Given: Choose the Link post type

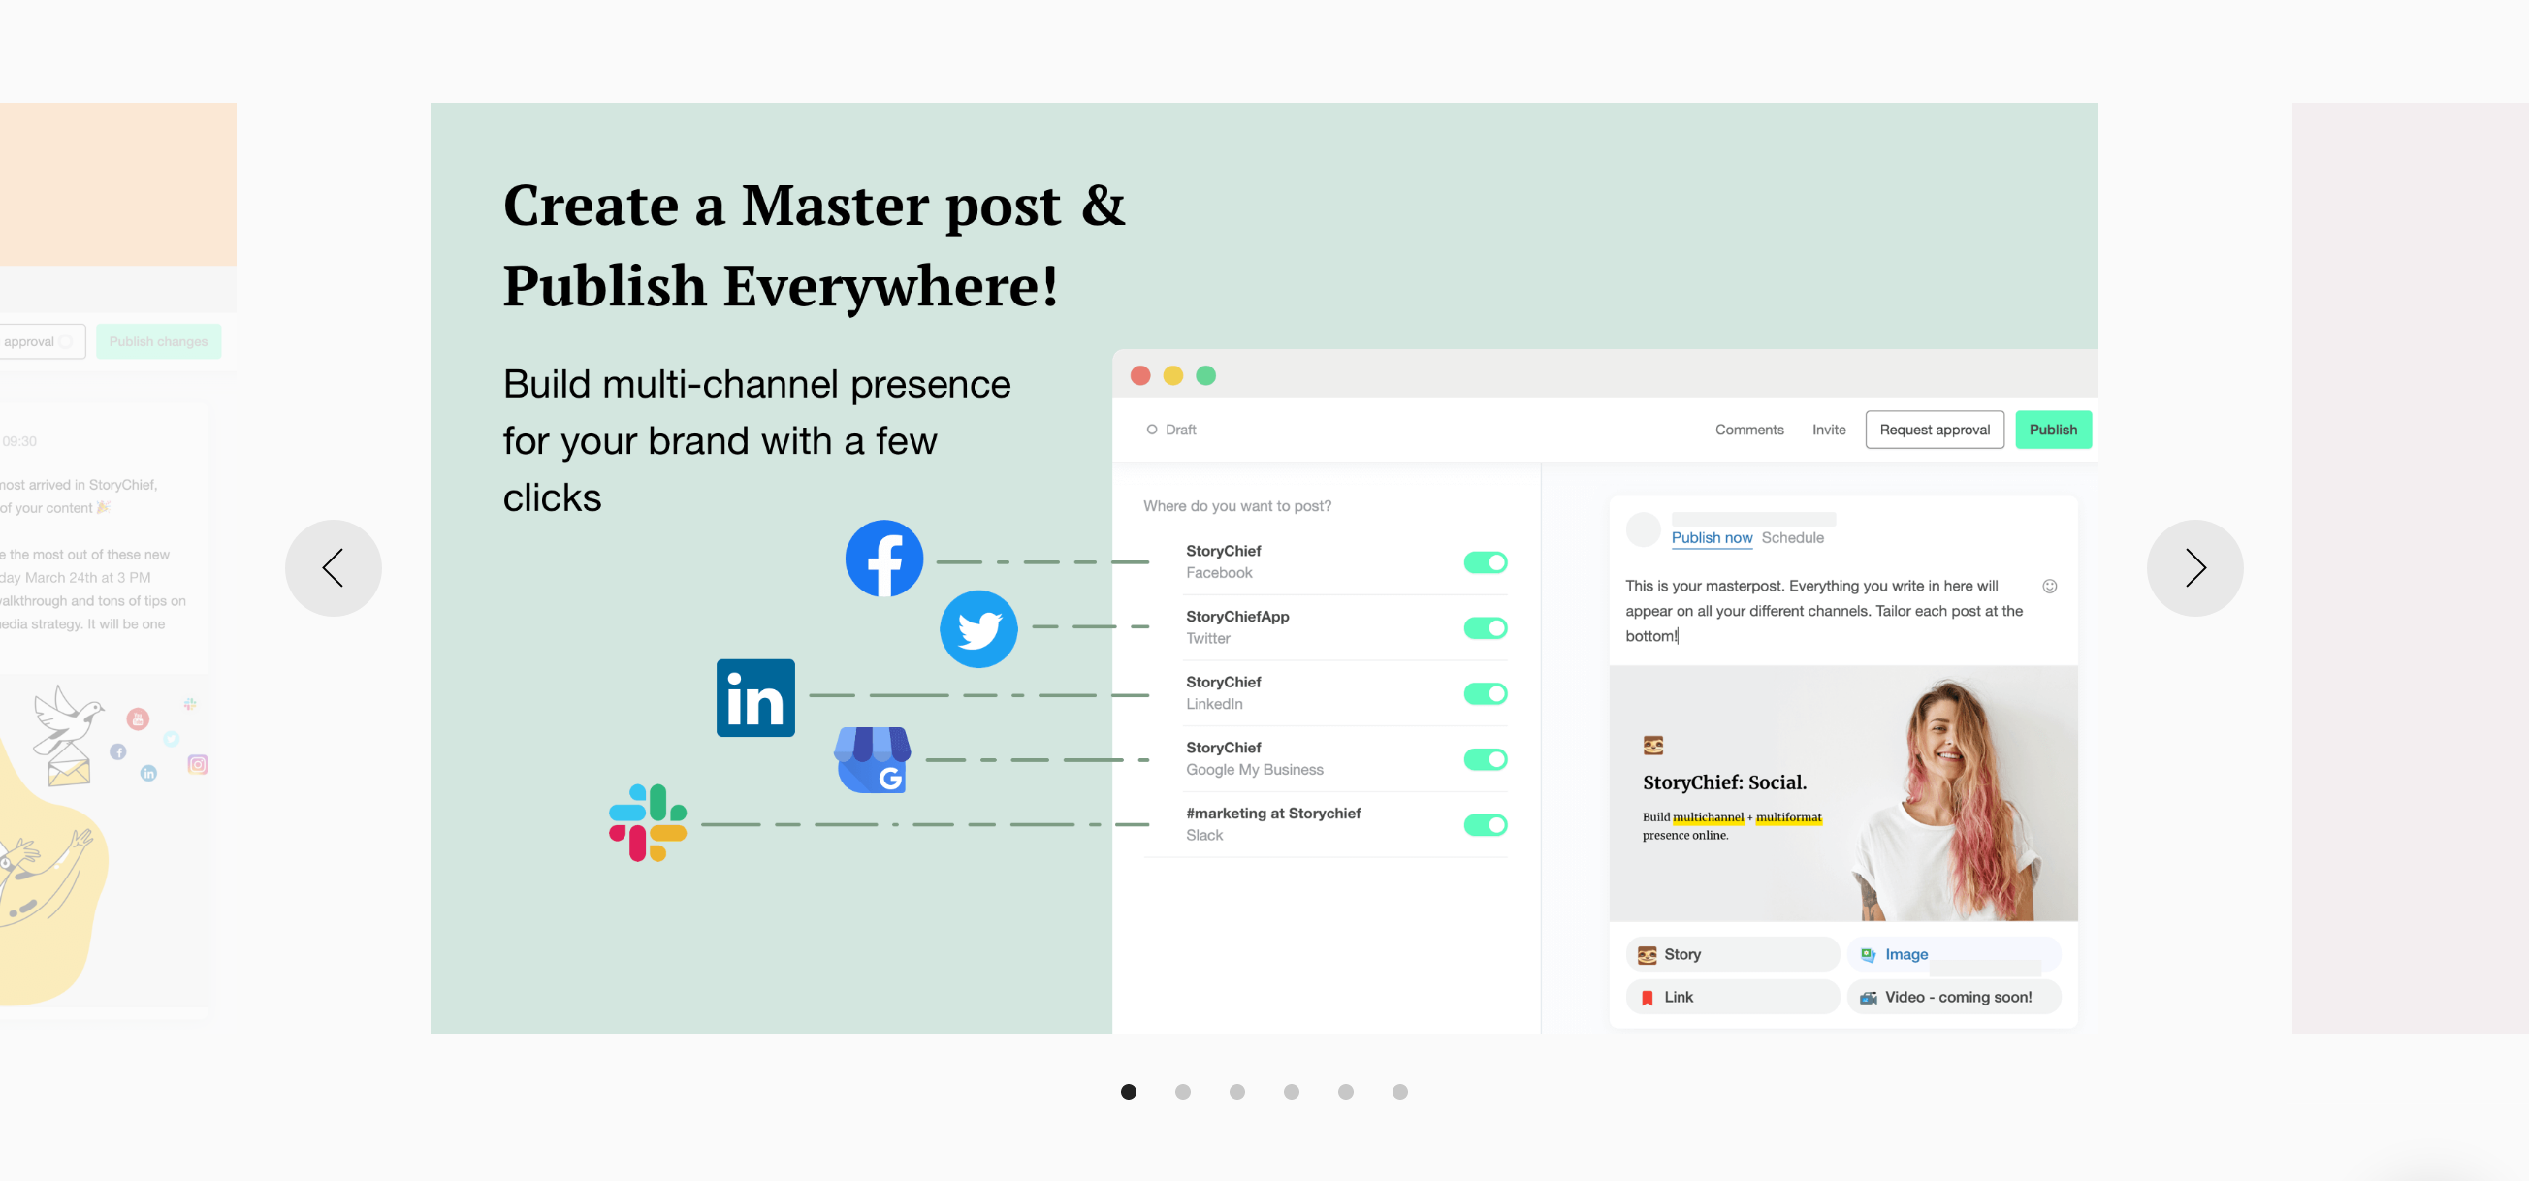Looking at the screenshot, I should tap(1732, 998).
